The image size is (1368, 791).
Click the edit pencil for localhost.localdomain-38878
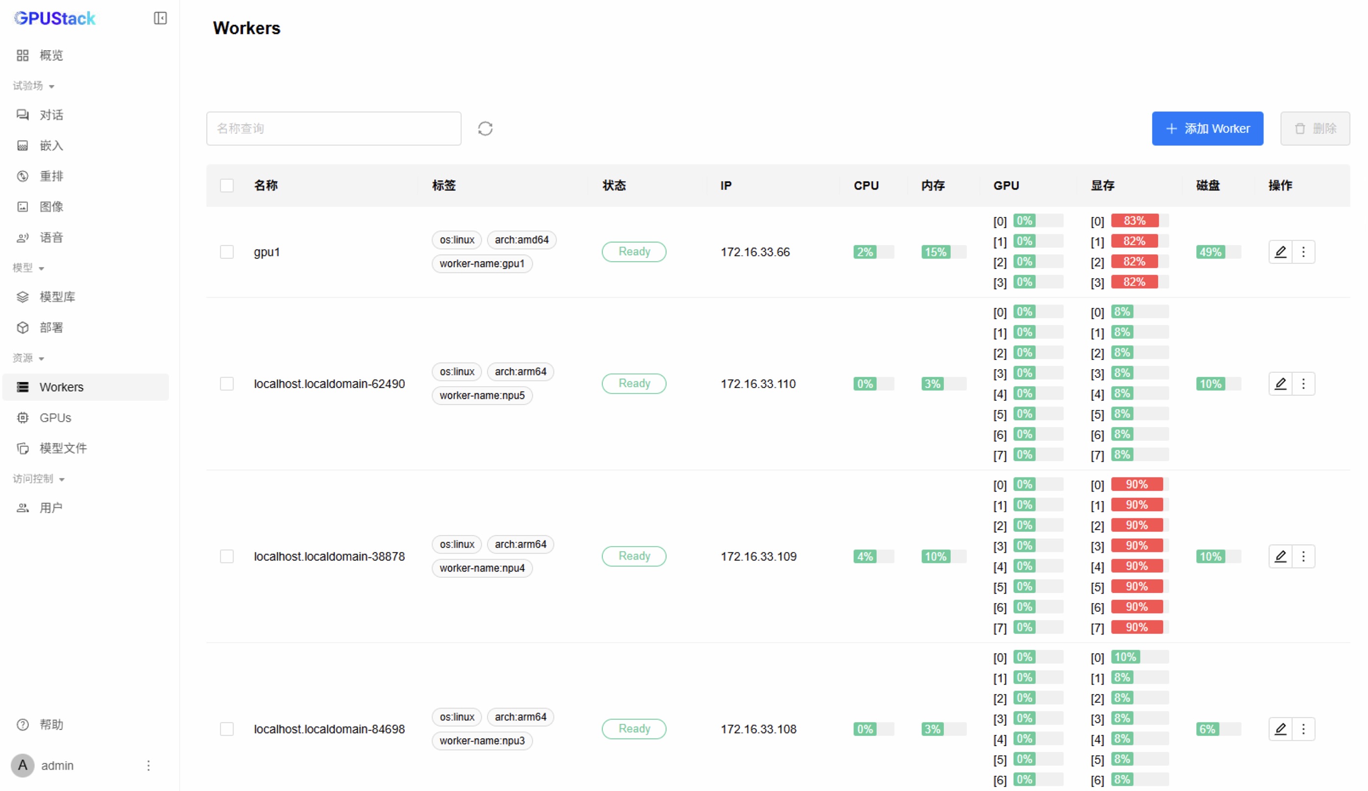(x=1280, y=556)
